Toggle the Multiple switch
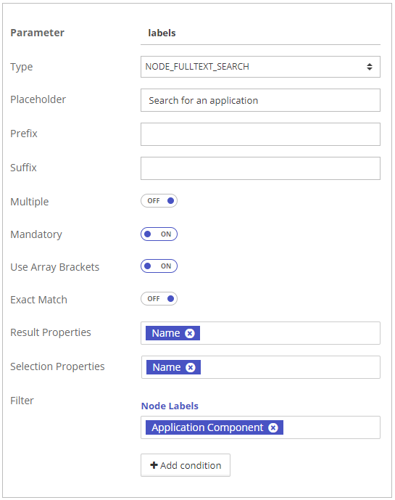Viewport: 395px width, 500px height. 159,201
